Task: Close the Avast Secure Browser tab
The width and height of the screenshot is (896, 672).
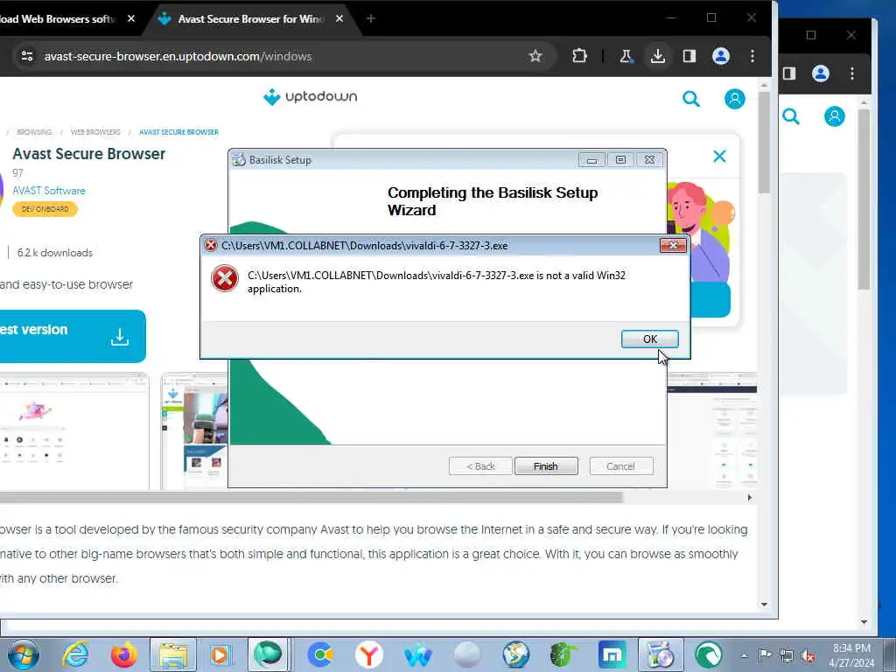Action: tap(339, 19)
